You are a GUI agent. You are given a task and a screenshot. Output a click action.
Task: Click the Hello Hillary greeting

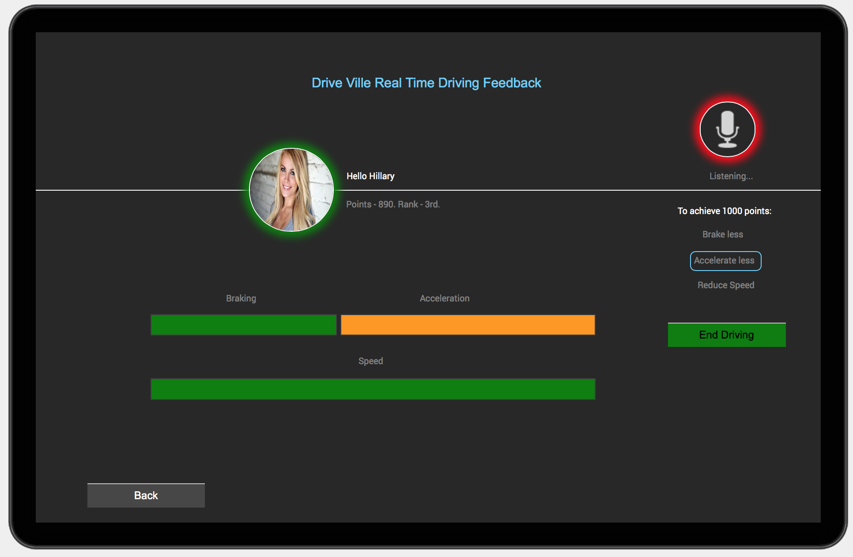click(370, 176)
